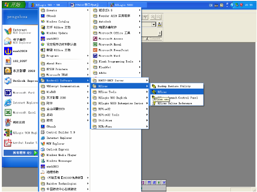The height and width of the screenshot is (192, 257).
Task: Open the spider solitaire game shortcut
Action: coord(20,122)
